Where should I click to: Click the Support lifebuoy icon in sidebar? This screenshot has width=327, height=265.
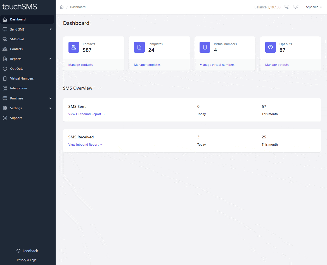point(5,118)
